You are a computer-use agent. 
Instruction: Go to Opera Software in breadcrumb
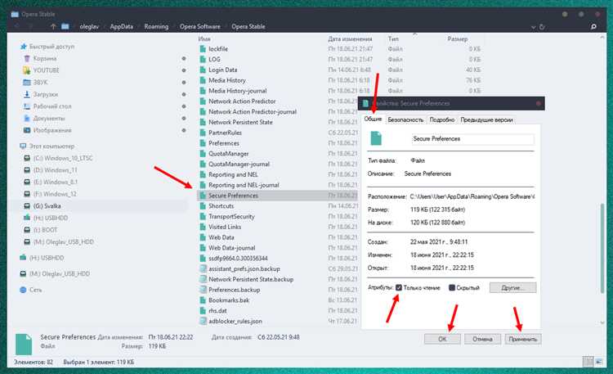[x=200, y=27]
